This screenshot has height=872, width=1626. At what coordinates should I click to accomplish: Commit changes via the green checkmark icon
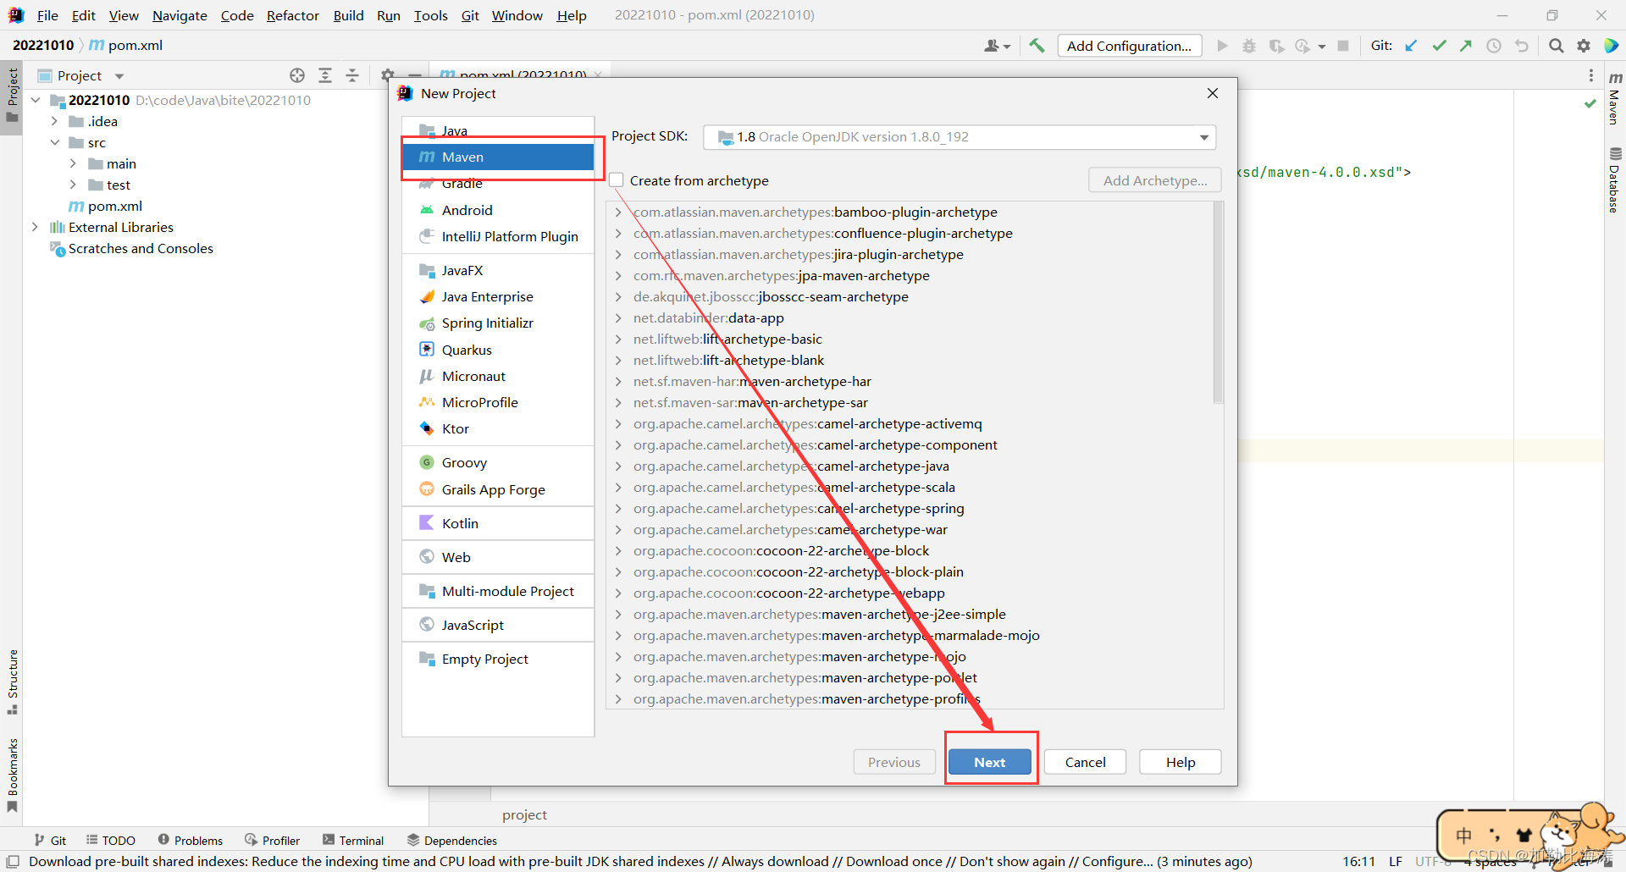[x=1439, y=46]
